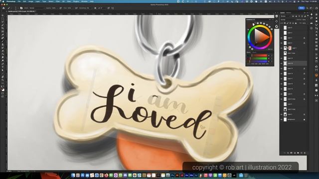This screenshot has height=179, width=319.
Task: Select the Lasso tool
Action: pos(2,22)
